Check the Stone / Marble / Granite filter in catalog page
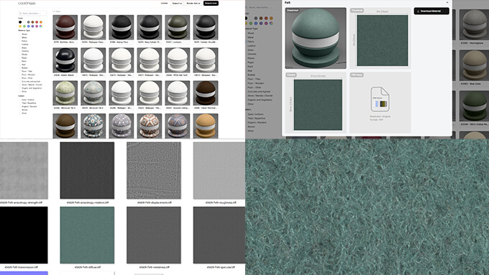The width and height of the screenshot is (489, 275). tap(30, 85)
